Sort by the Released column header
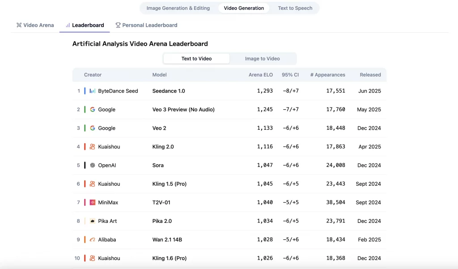This screenshot has width=458, height=269. point(370,75)
